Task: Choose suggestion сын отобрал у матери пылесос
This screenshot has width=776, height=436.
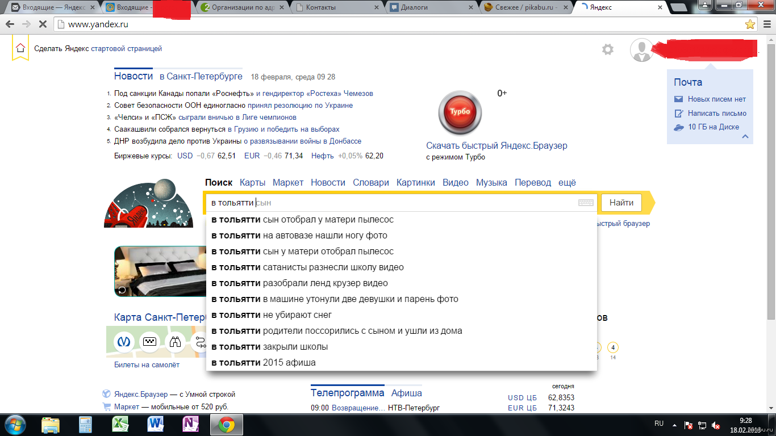Action: (x=402, y=219)
